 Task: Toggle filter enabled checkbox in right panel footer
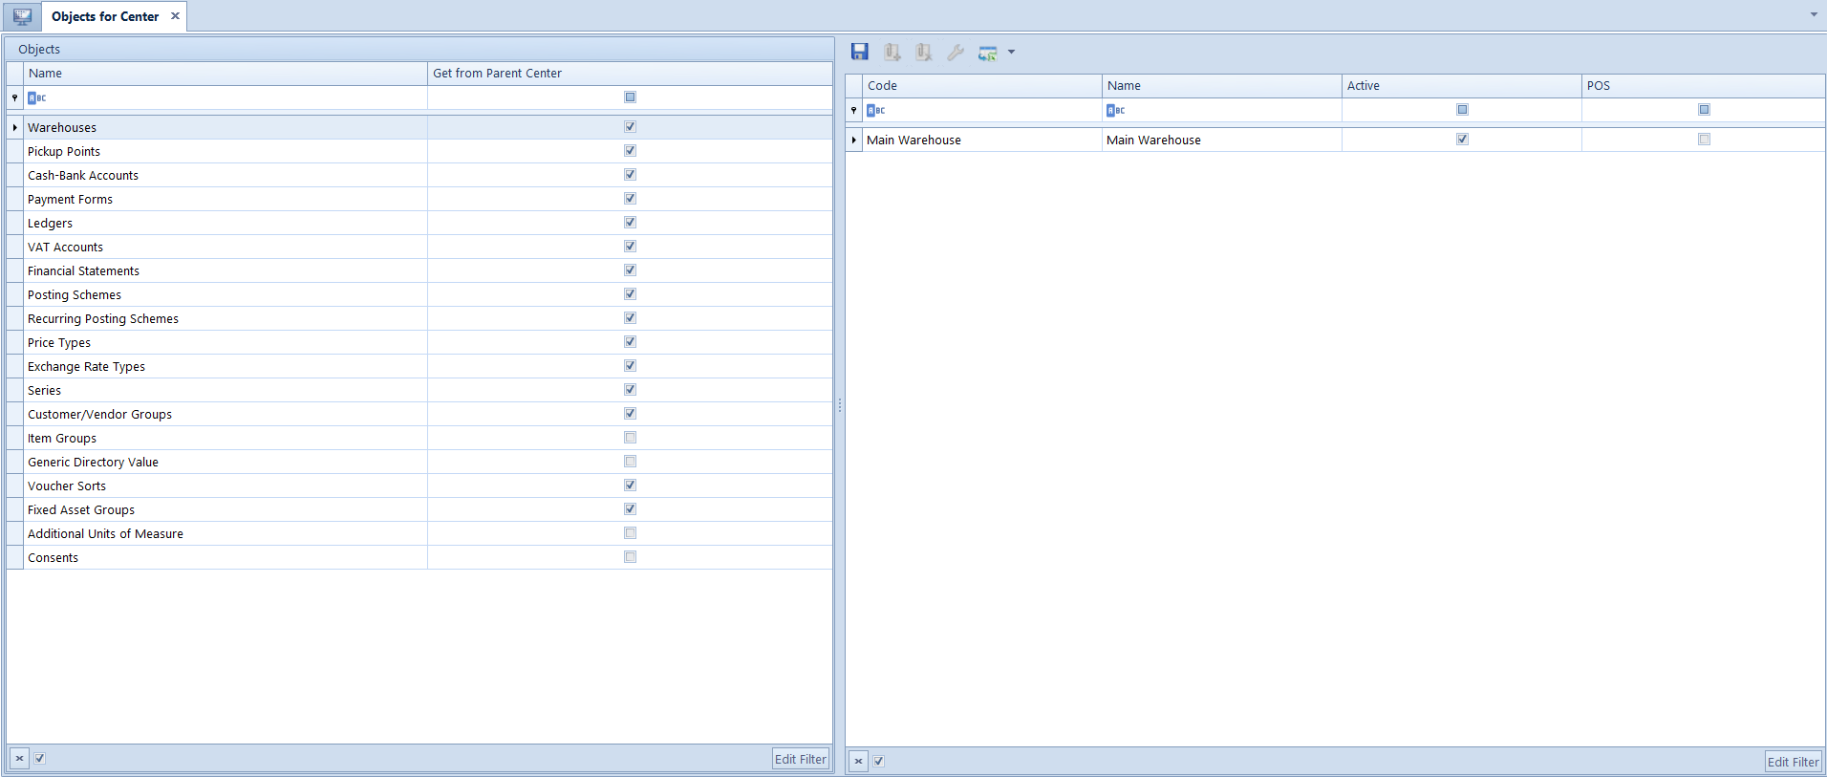click(x=879, y=762)
